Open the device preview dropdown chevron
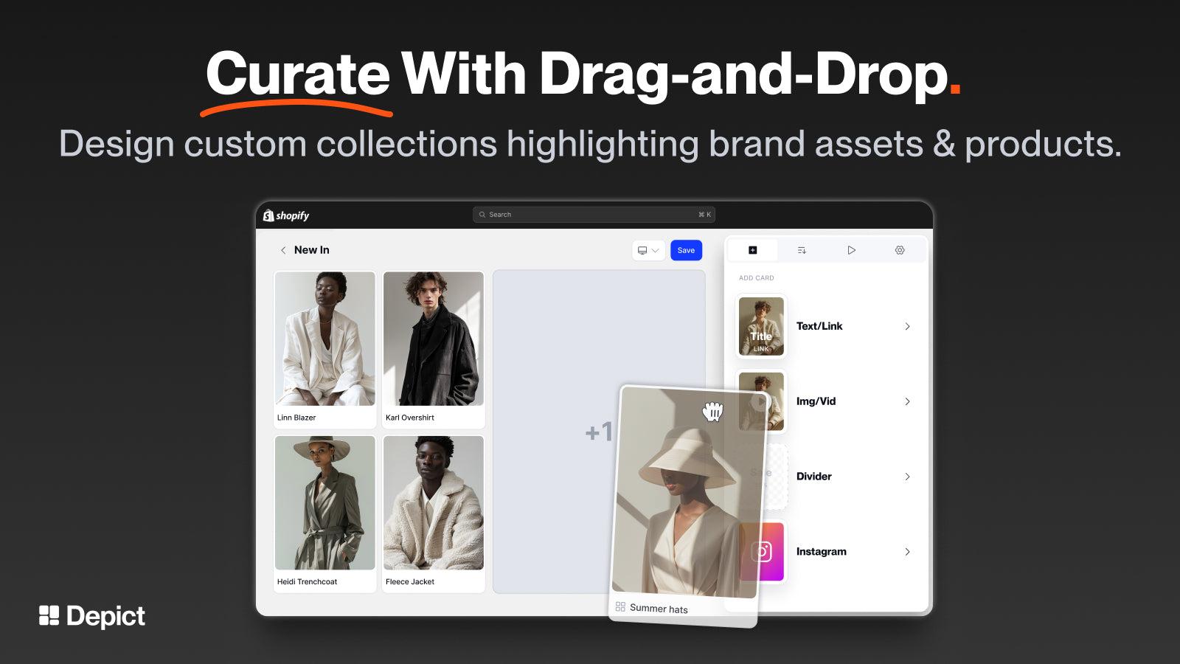This screenshot has width=1180, height=664. click(x=656, y=250)
